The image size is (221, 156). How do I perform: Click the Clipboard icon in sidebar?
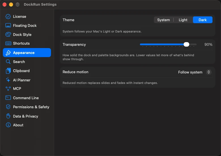click(x=8, y=71)
